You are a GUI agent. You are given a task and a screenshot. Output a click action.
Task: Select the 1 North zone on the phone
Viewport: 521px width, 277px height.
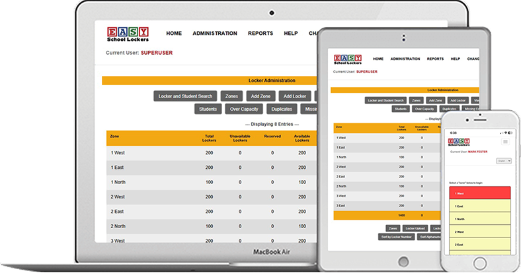point(480,219)
